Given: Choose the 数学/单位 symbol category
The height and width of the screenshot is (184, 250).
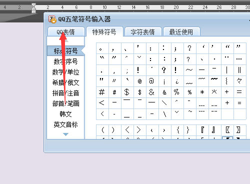Looking at the screenshot, I should [x=65, y=72].
